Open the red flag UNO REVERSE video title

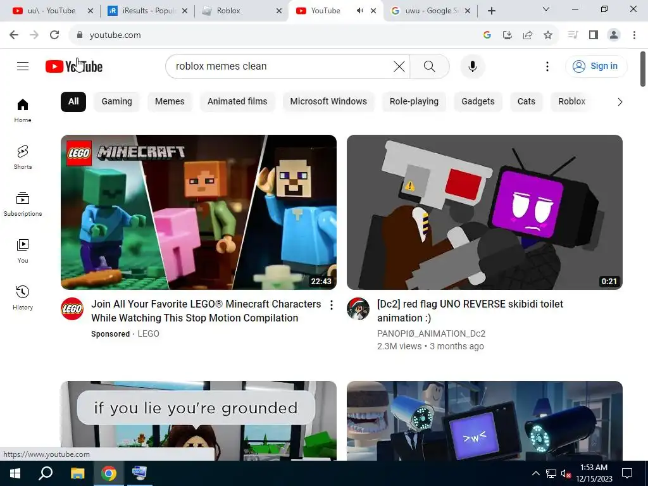(470, 311)
